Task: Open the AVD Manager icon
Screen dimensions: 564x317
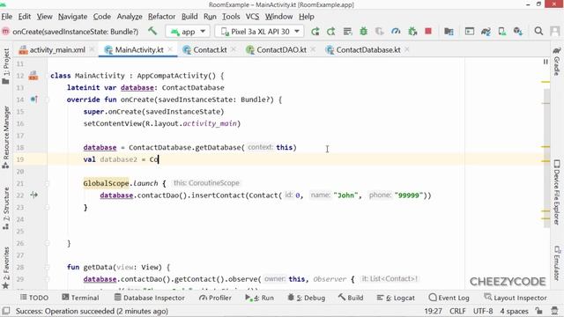Action: (502, 32)
